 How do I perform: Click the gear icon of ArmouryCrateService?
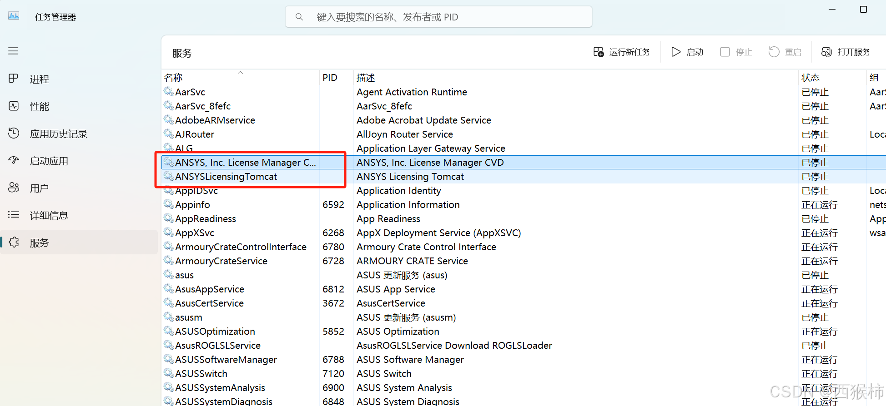[x=169, y=261]
